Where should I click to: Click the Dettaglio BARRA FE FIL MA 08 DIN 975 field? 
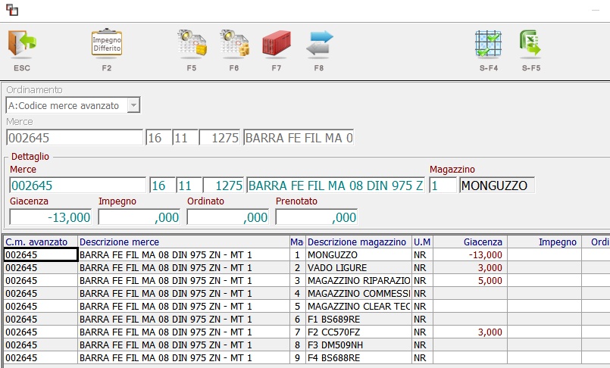coord(336,186)
